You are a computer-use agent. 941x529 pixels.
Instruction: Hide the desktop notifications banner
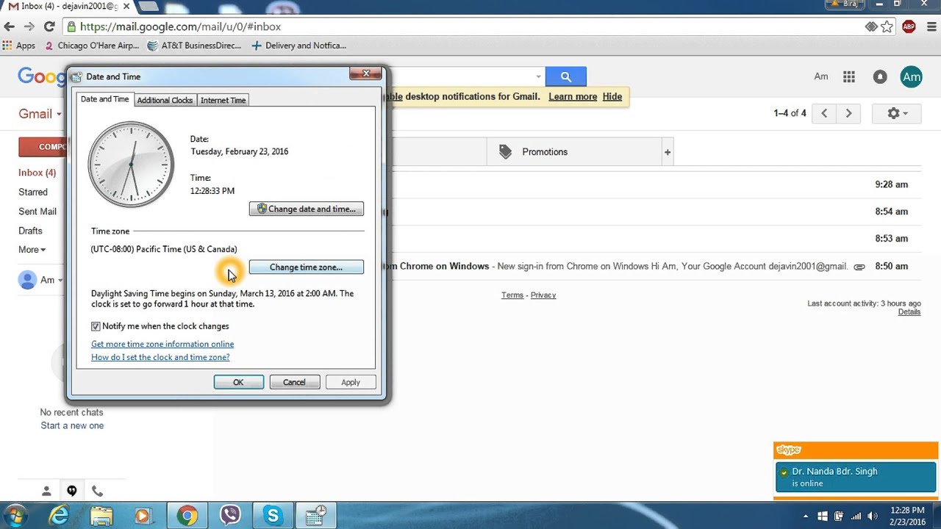point(612,96)
